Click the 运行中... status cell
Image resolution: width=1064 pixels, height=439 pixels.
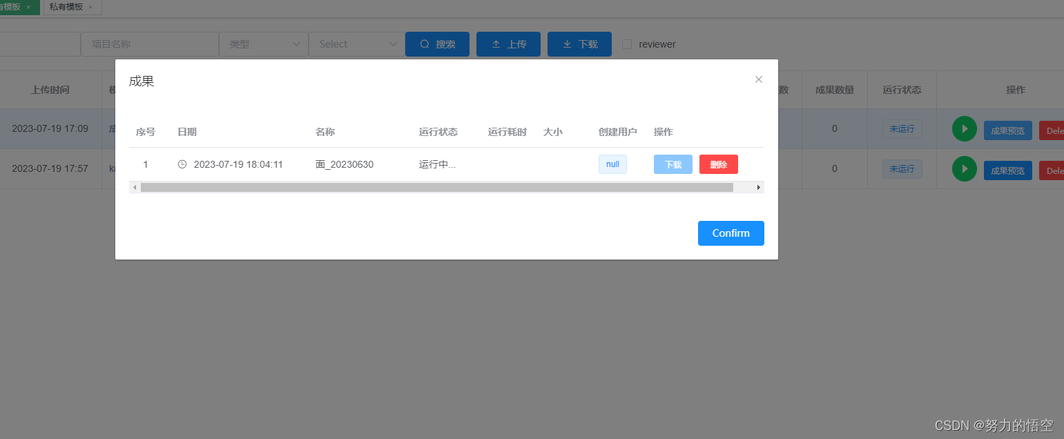(438, 164)
